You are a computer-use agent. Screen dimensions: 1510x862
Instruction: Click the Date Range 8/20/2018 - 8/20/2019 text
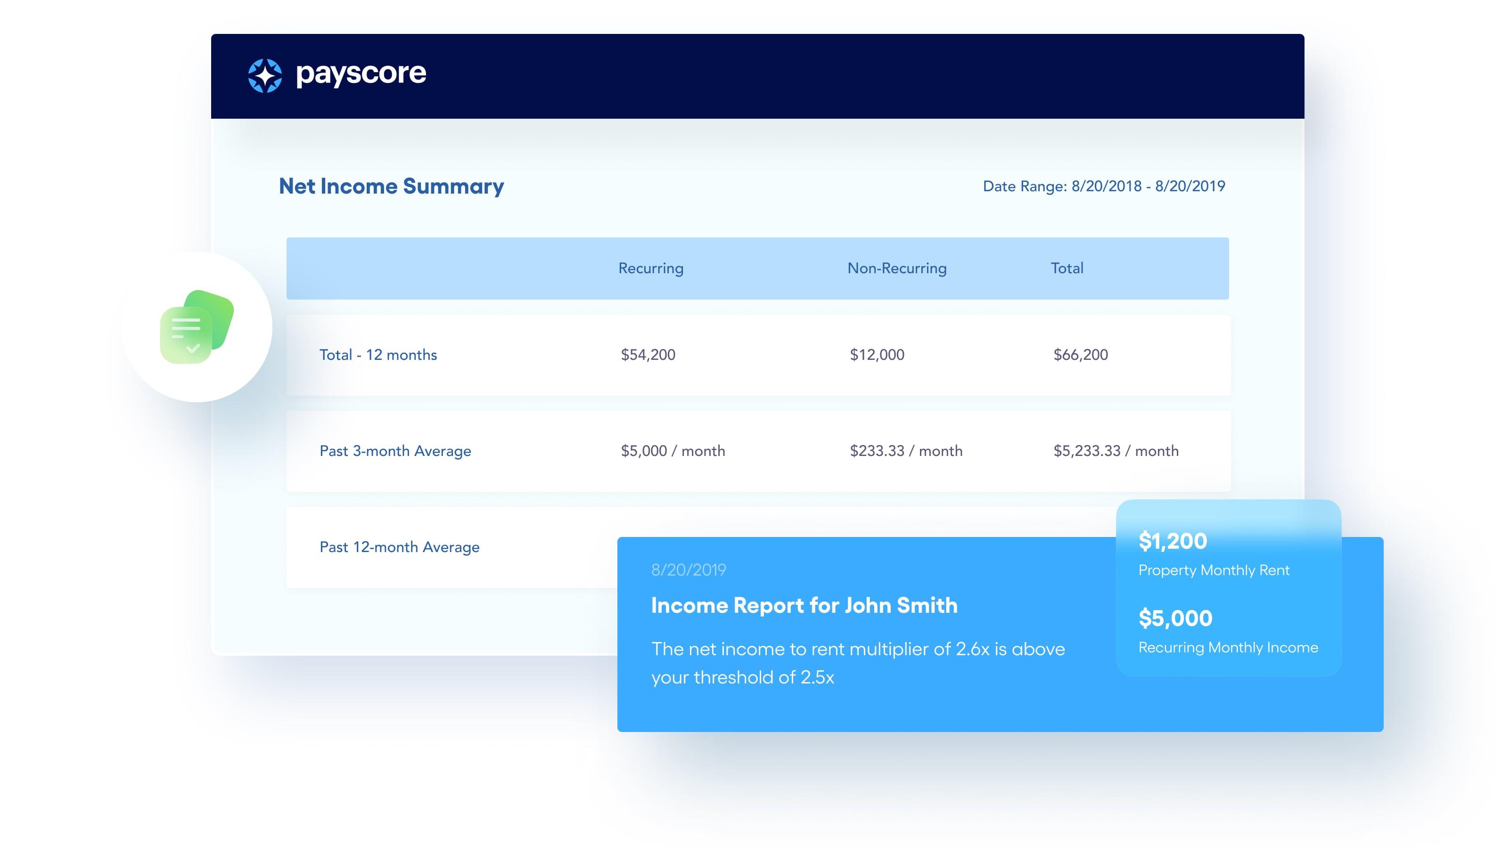pos(1103,186)
